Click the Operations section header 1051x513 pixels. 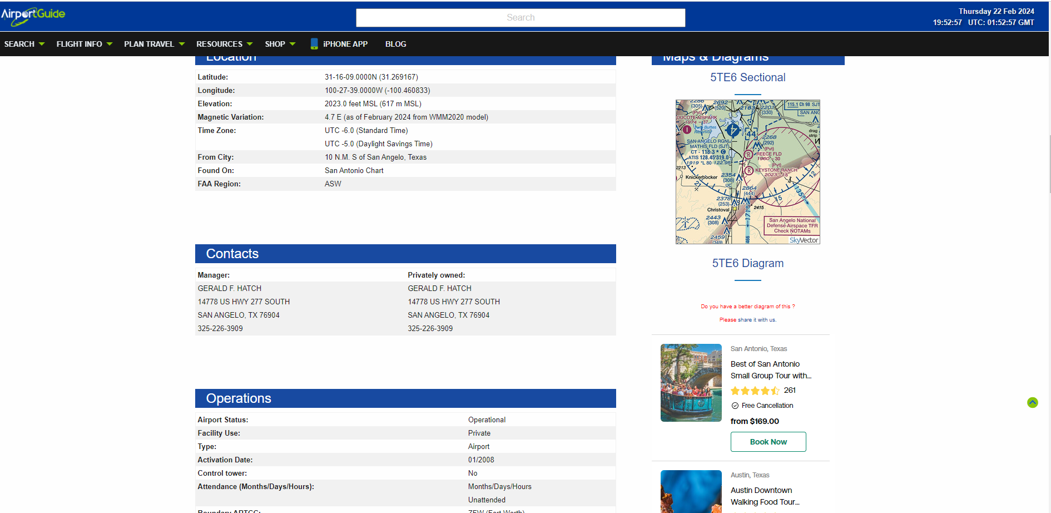[405, 398]
